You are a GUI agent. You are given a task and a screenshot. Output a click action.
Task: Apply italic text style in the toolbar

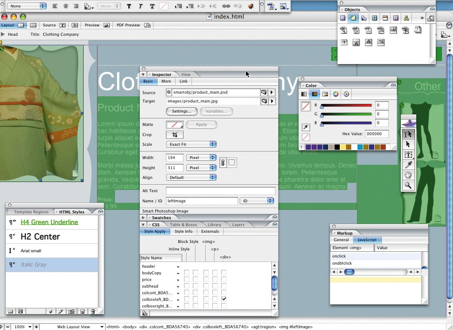140,6
